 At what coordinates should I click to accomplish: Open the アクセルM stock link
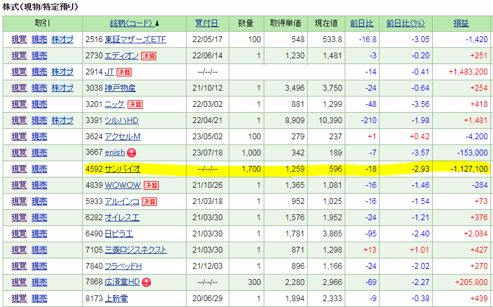[x=122, y=137]
